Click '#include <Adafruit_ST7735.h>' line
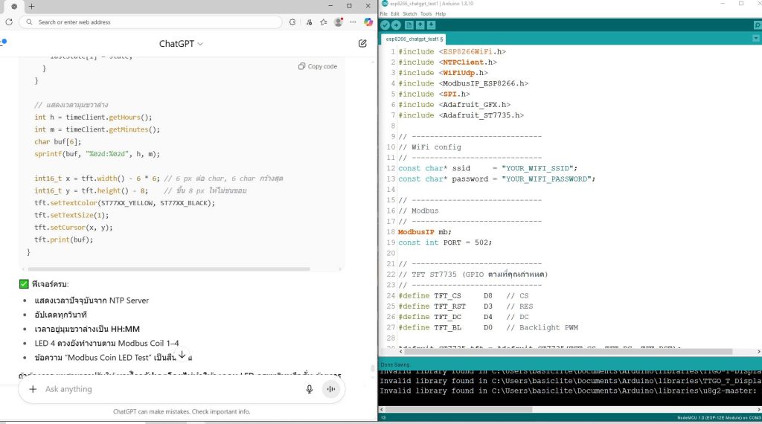The height and width of the screenshot is (424, 762). 461,115
